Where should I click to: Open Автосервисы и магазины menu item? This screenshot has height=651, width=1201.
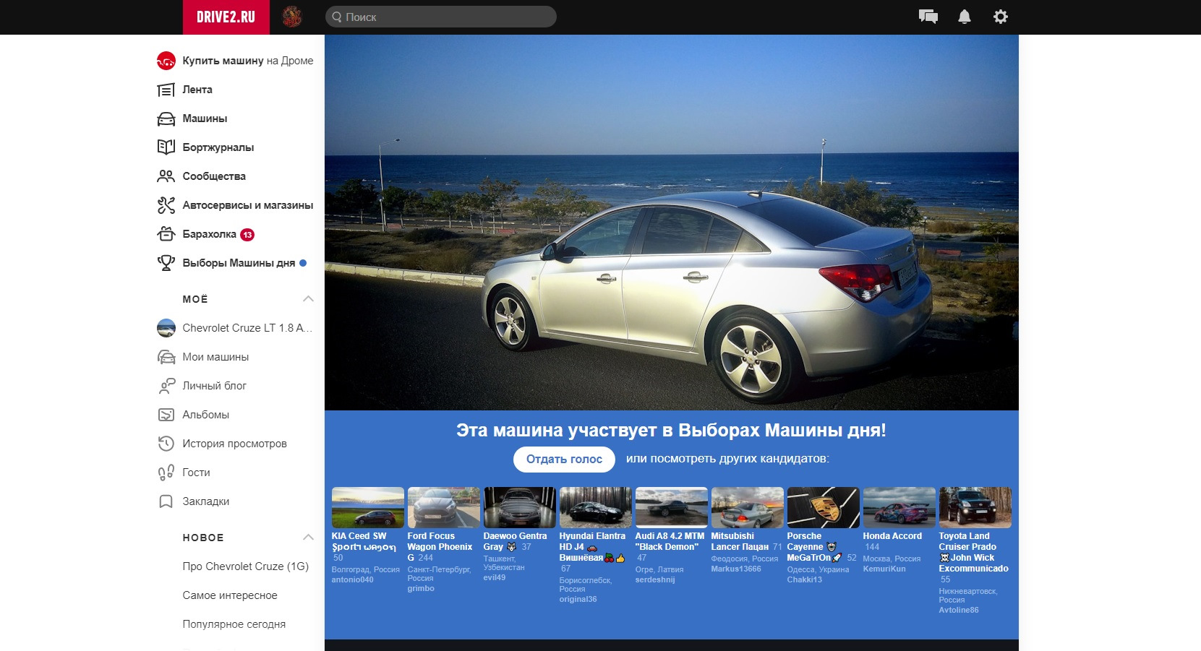pyautogui.click(x=248, y=205)
